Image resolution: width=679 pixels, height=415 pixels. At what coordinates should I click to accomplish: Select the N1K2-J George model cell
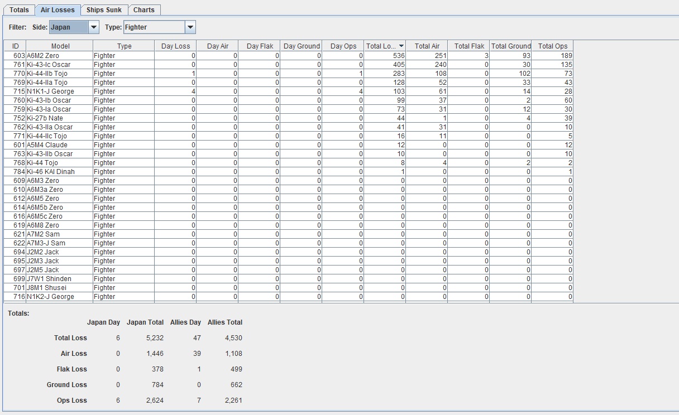(x=60, y=297)
